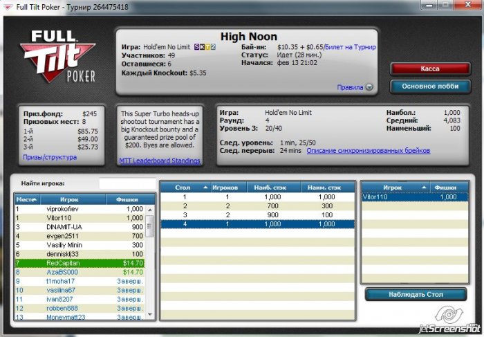The width and height of the screenshot is (484, 337).
Task: Open the Правила rules link
Action: coord(350,87)
